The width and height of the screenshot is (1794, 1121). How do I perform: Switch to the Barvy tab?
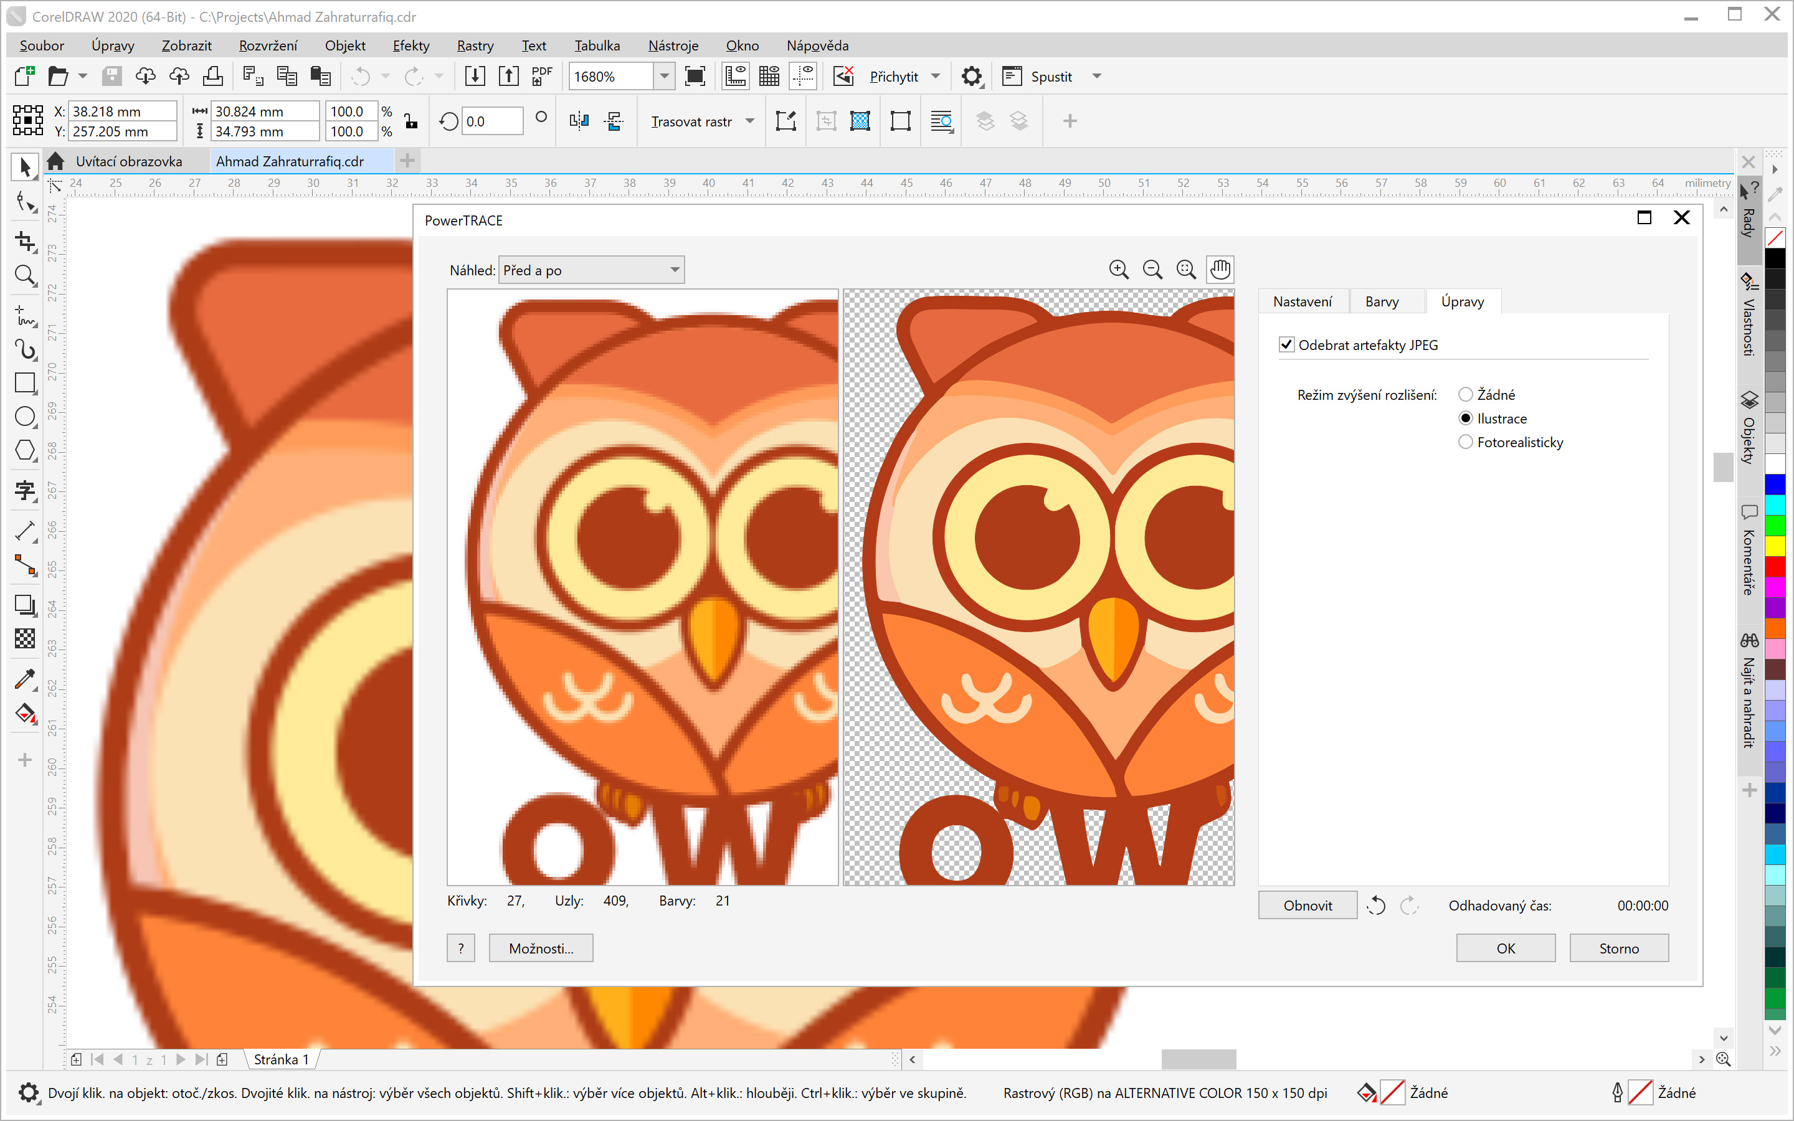pos(1382,302)
